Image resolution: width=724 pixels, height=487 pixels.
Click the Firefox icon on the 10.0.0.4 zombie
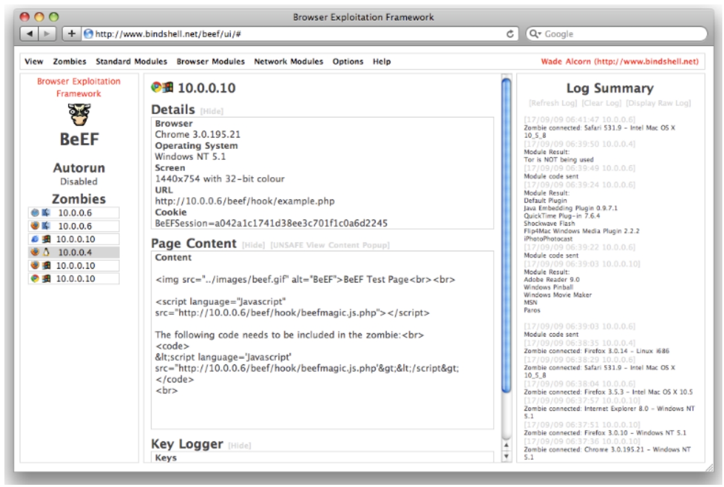pyautogui.click(x=35, y=252)
